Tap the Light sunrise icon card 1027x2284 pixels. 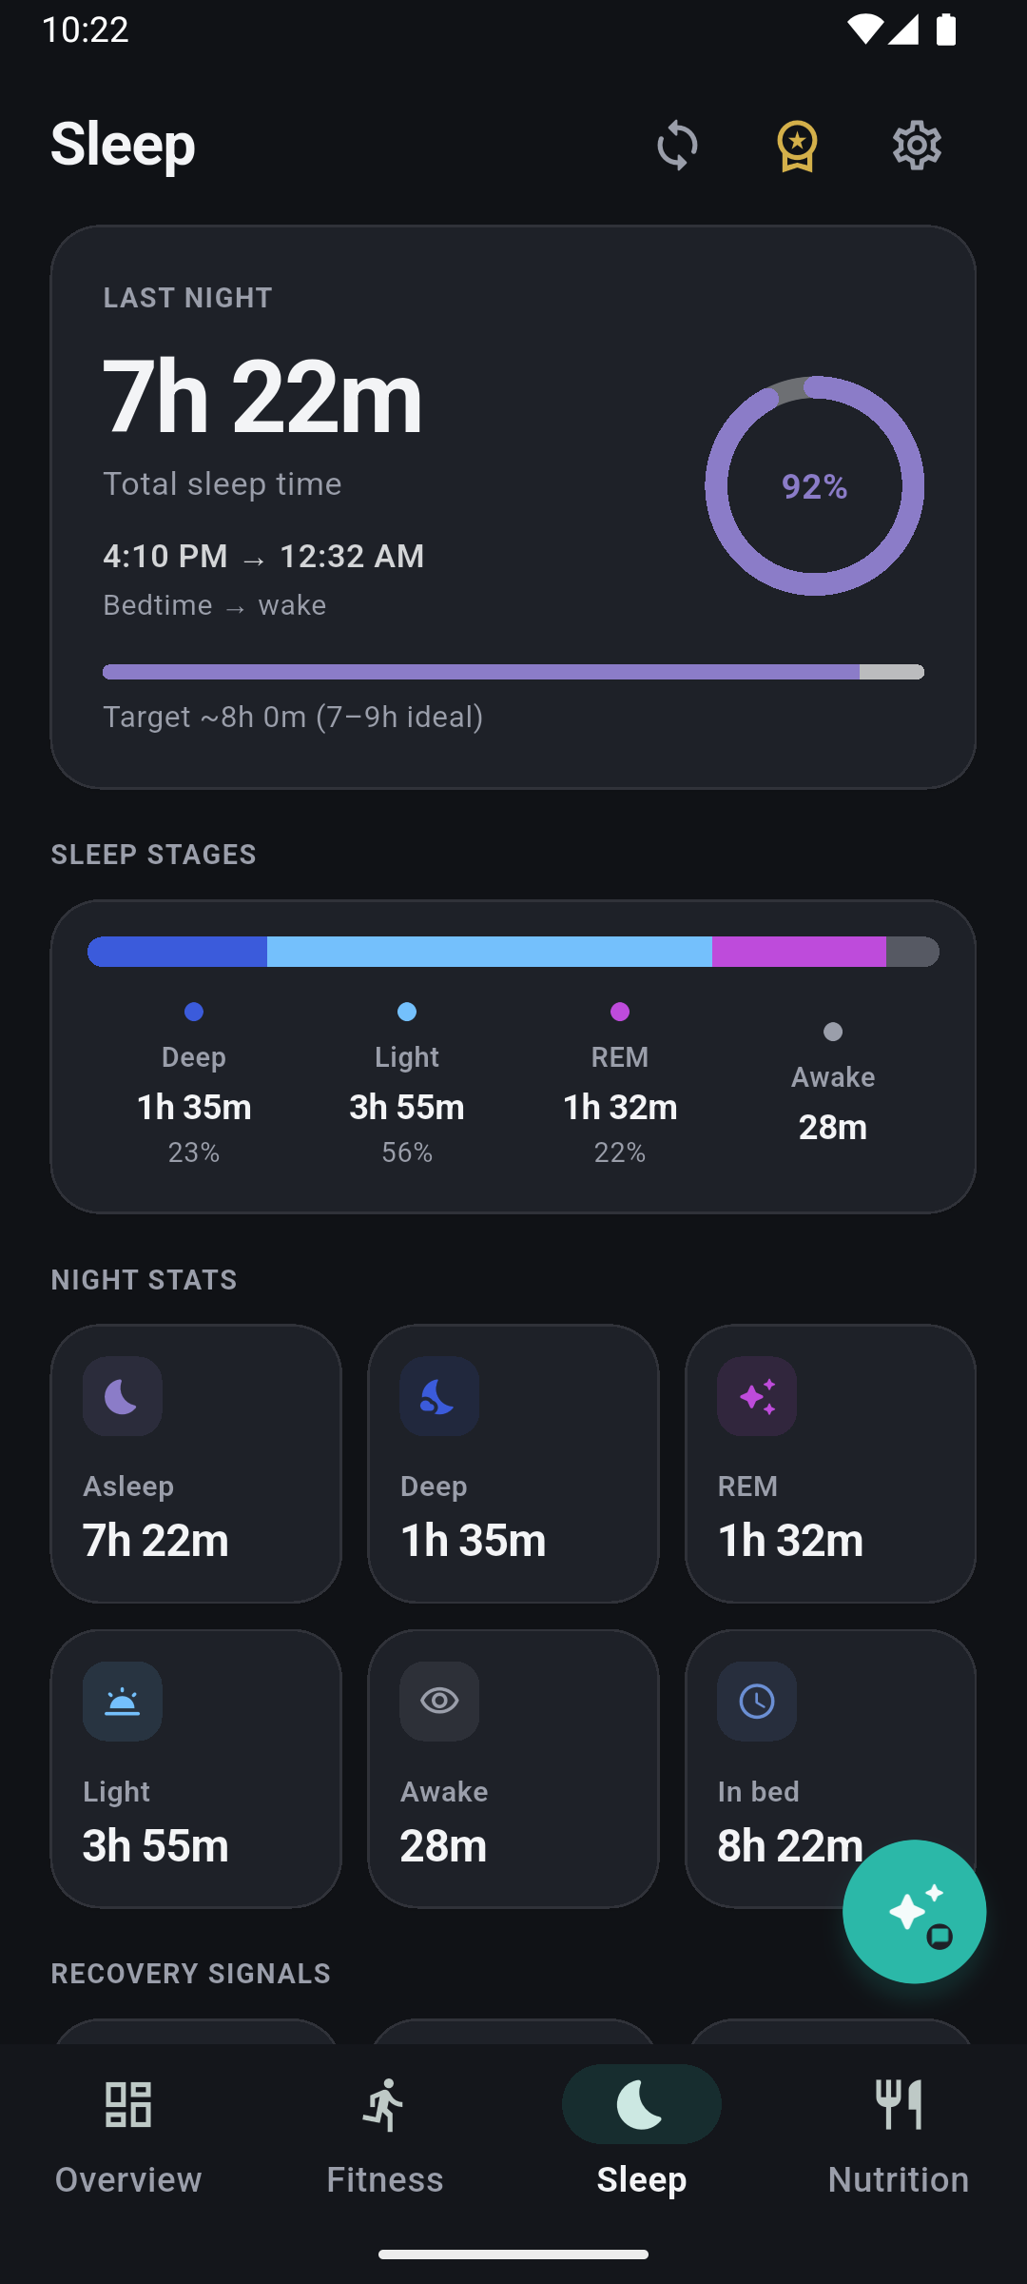click(196, 1768)
